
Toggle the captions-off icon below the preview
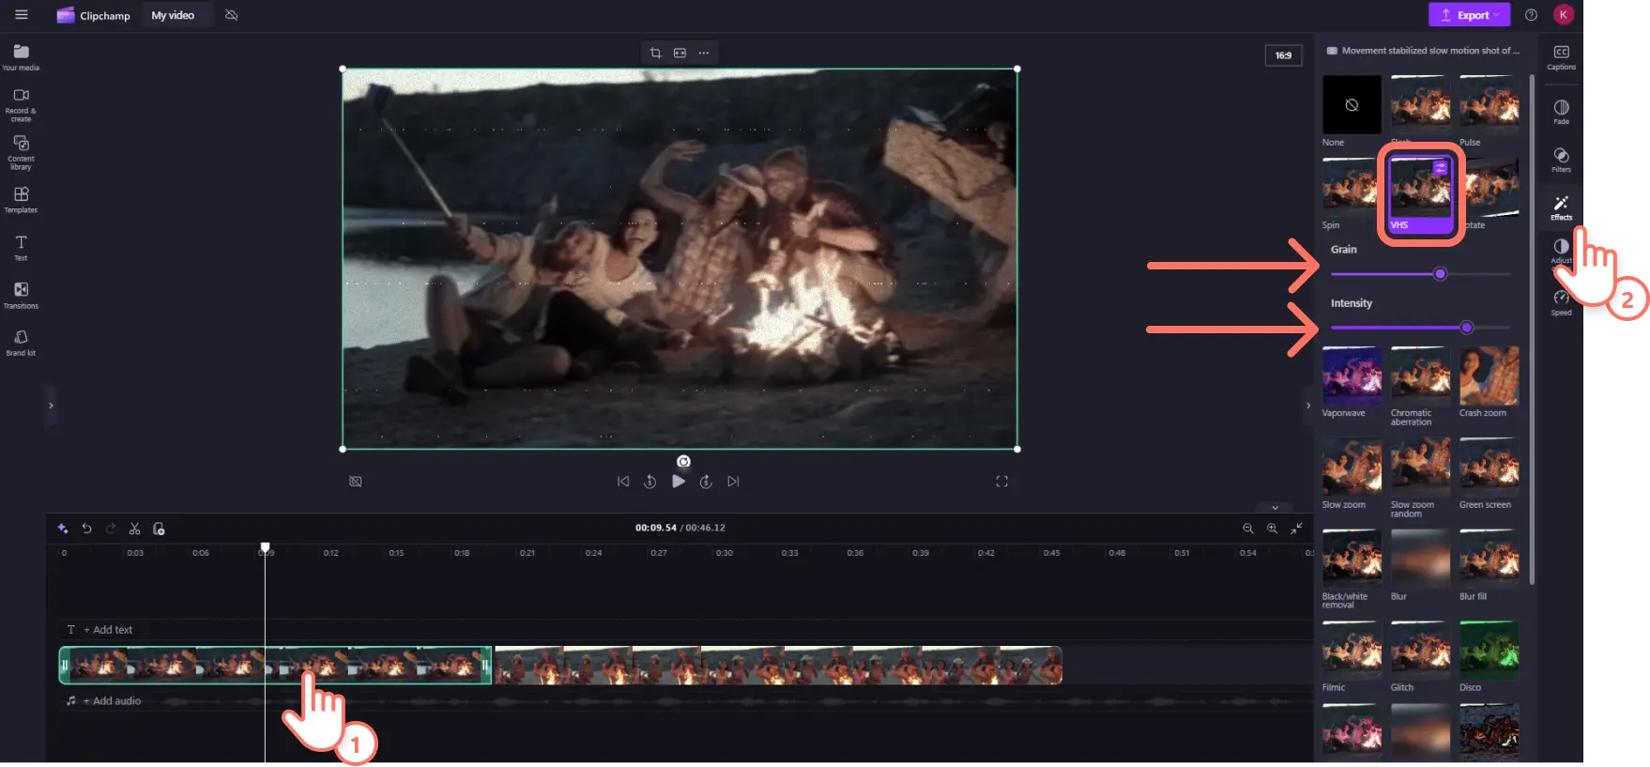pyautogui.click(x=356, y=482)
